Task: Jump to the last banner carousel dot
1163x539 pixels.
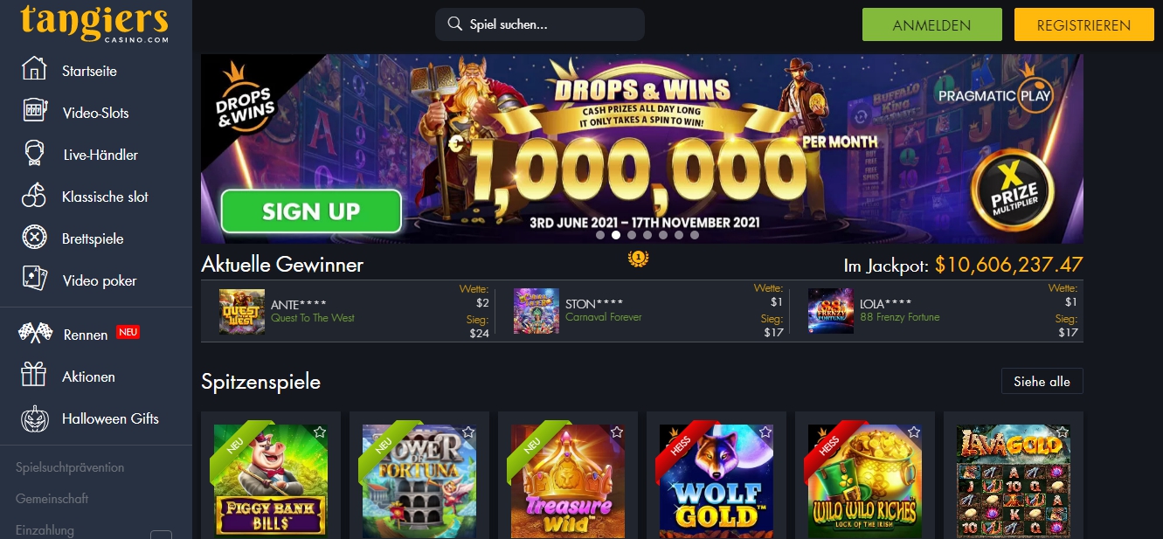Action: click(x=695, y=235)
